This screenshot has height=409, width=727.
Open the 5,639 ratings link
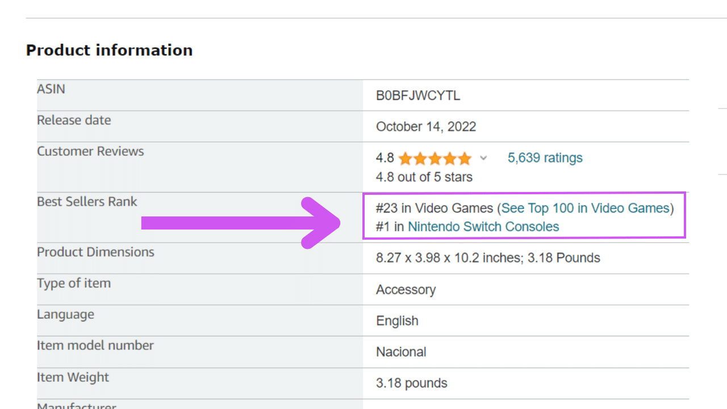pos(545,158)
